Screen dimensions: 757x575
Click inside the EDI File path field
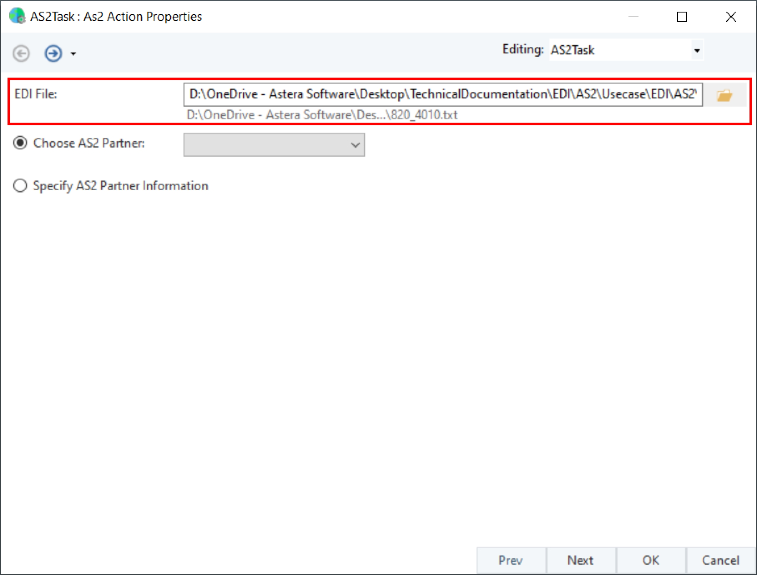442,94
